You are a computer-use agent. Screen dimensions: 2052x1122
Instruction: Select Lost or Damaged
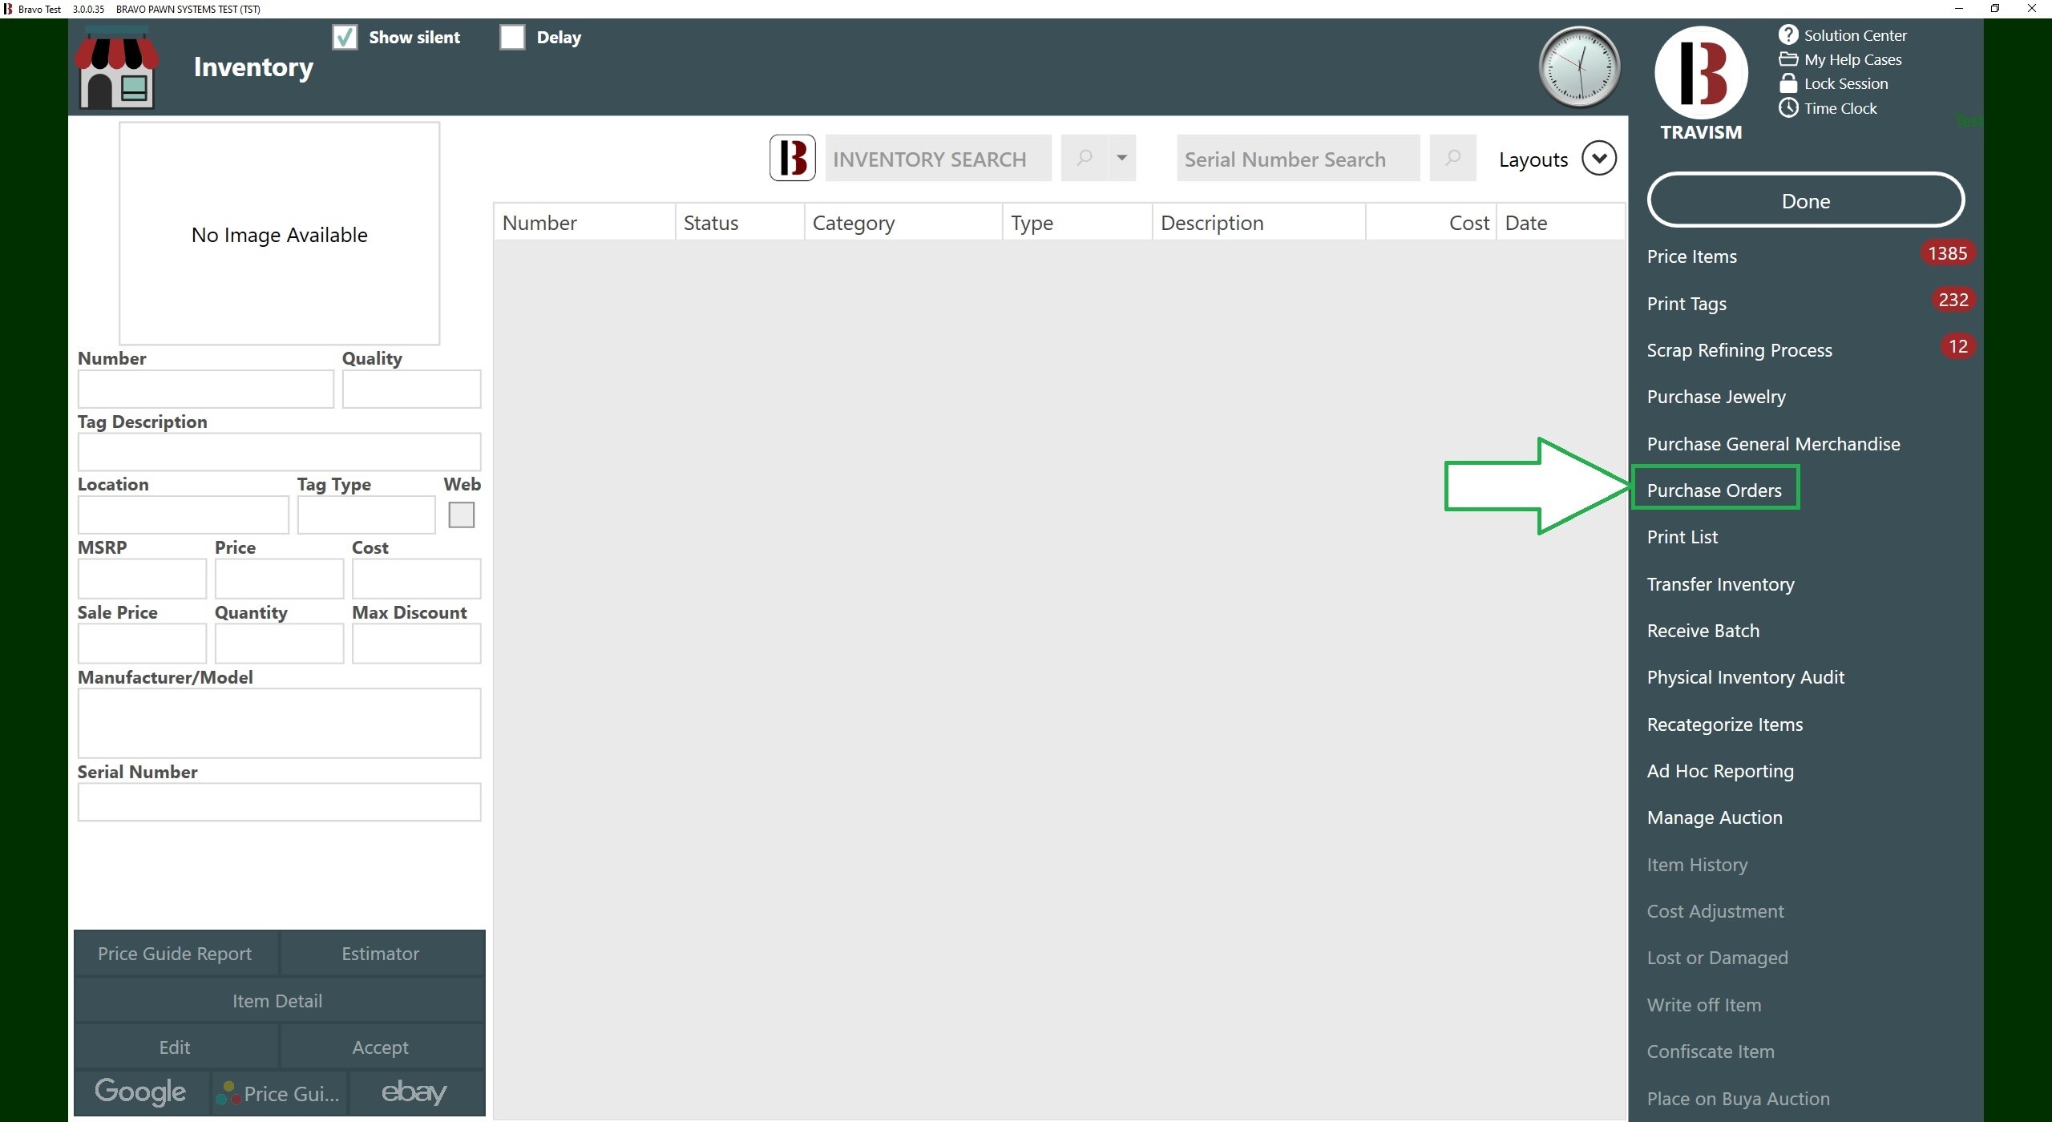point(1717,958)
